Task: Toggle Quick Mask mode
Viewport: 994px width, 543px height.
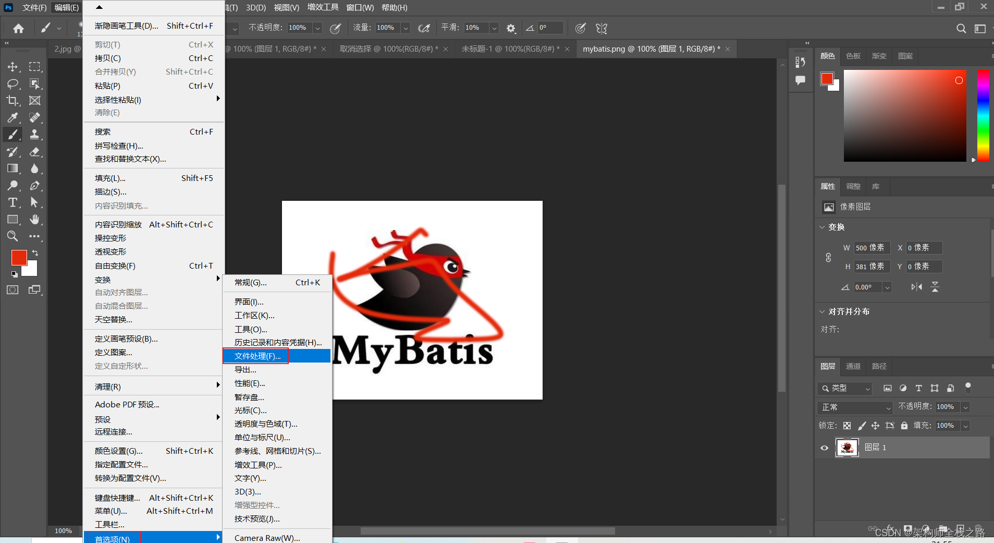Action: [x=13, y=290]
